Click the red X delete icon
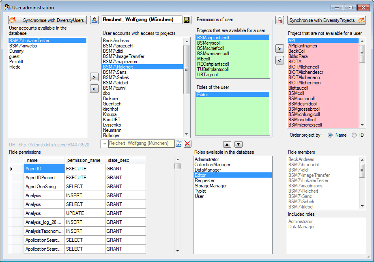 click(x=187, y=144)
